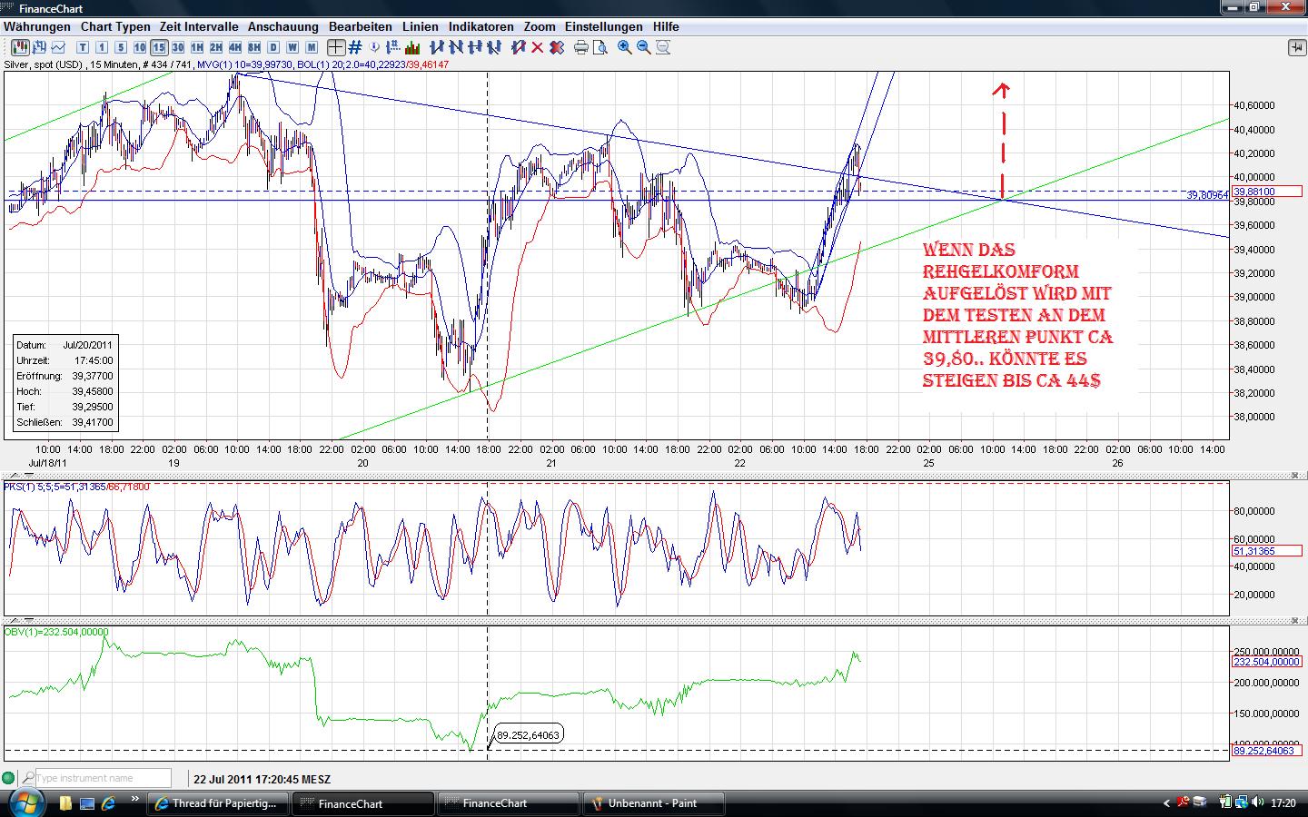
Task: Select the 15 minute interval button
Action: (159, 47)
